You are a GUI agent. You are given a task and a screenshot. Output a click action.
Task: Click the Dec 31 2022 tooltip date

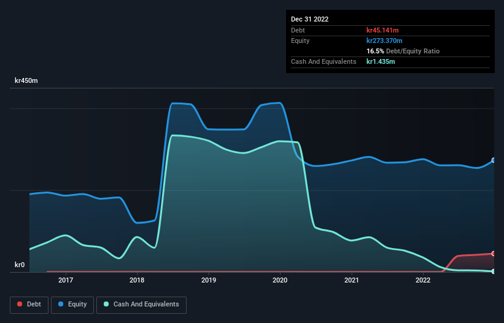[309, 19]
